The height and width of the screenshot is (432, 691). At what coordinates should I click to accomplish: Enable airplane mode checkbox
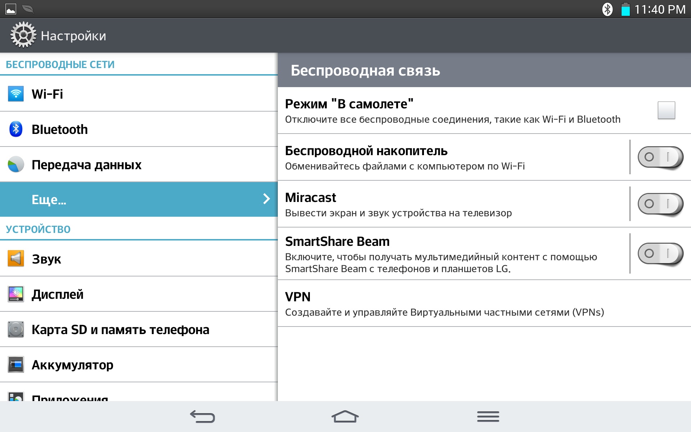point(666,110)
